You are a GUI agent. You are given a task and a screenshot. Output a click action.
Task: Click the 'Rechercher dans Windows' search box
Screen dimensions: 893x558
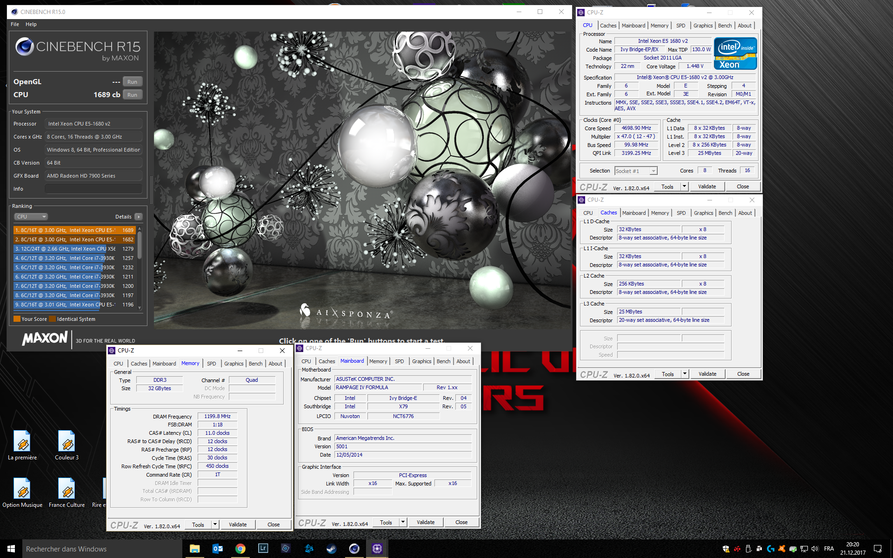click(x=102, y=549)
